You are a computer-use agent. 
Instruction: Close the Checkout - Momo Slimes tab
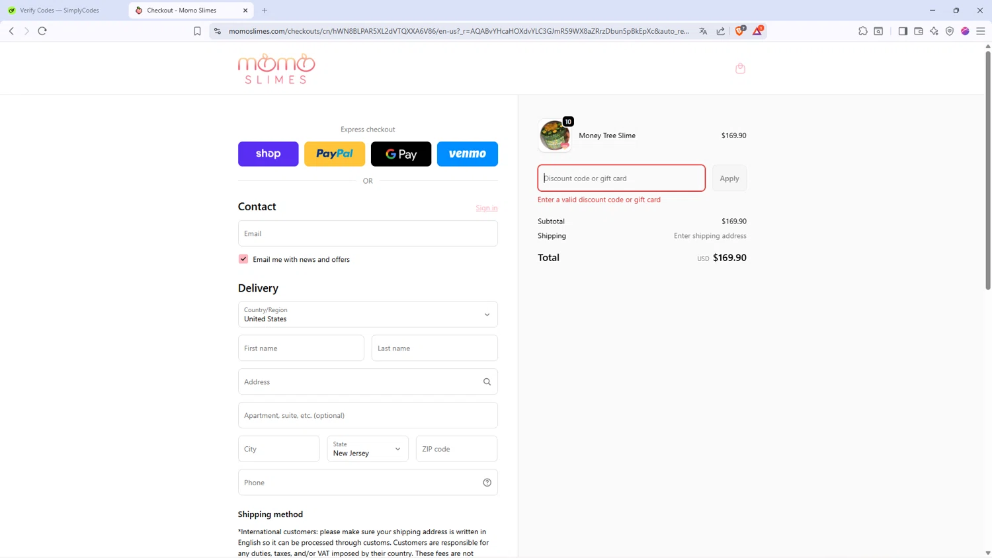(245, 11)
